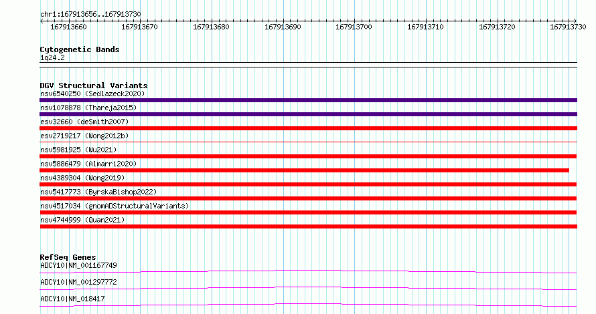This screenshot has width=596, height=314.
Task: Click the red bar under nsv5886479
Action: [x=304, y=170]
